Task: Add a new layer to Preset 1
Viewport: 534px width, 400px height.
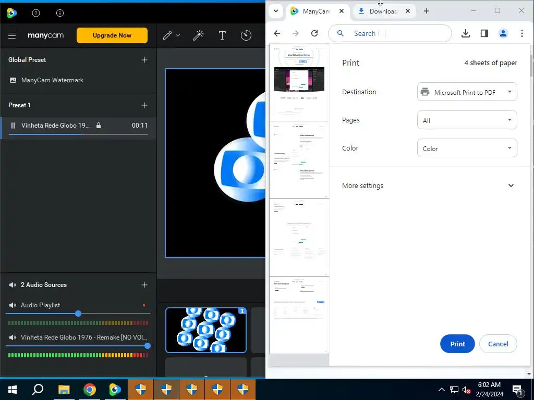Action: pos(144,105)
